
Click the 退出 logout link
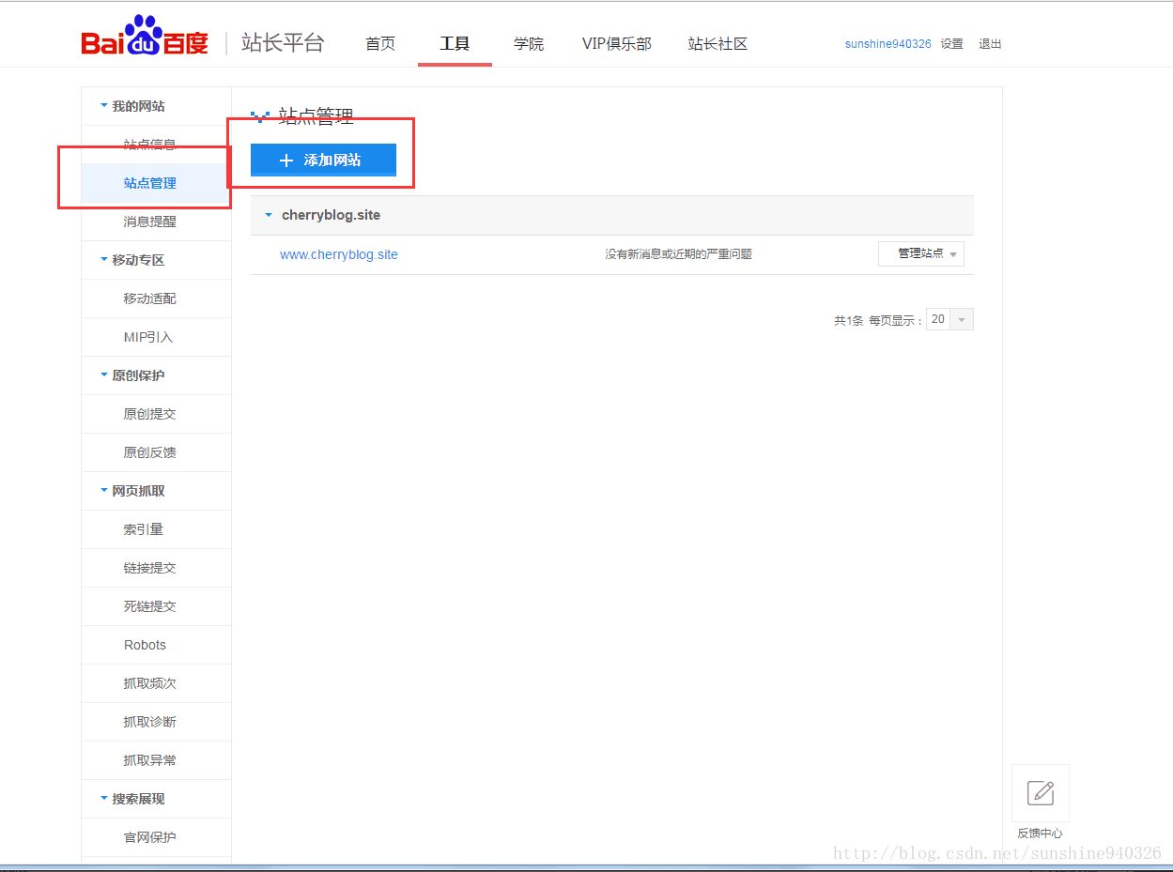coord(990,44)
